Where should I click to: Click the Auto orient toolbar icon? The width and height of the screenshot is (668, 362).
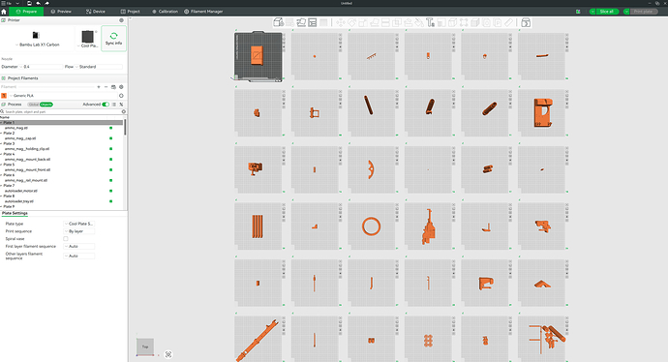pyautogui.click(x=301, y=22)
